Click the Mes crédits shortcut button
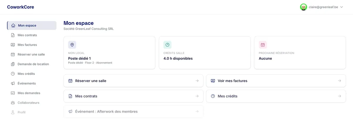 pos(276,96)
